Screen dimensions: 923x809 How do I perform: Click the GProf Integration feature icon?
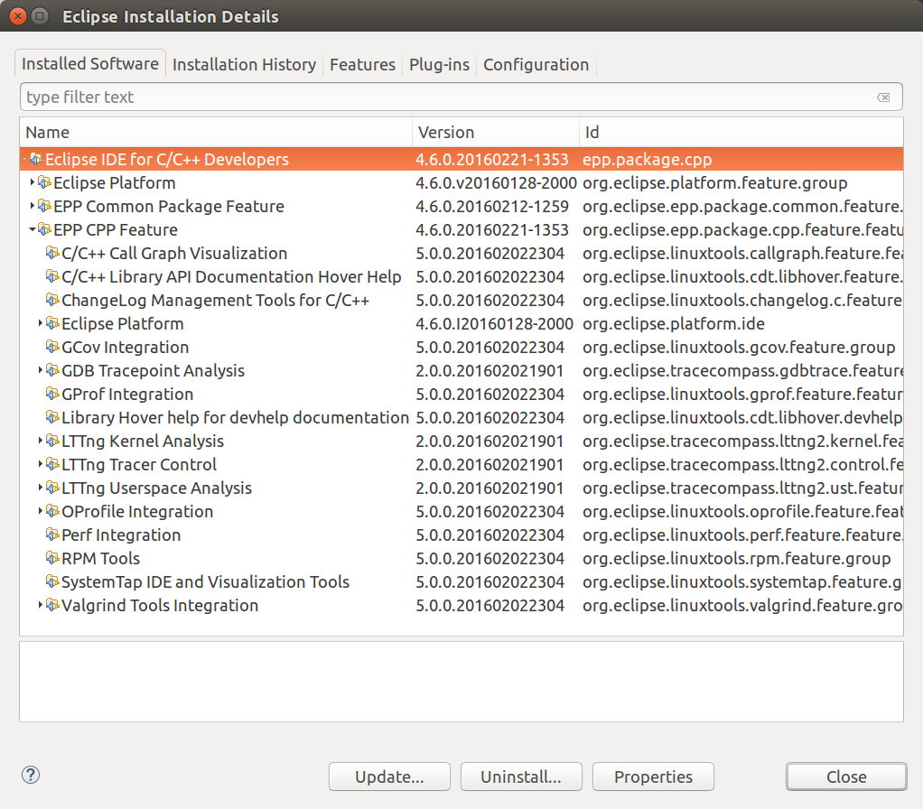53,395
